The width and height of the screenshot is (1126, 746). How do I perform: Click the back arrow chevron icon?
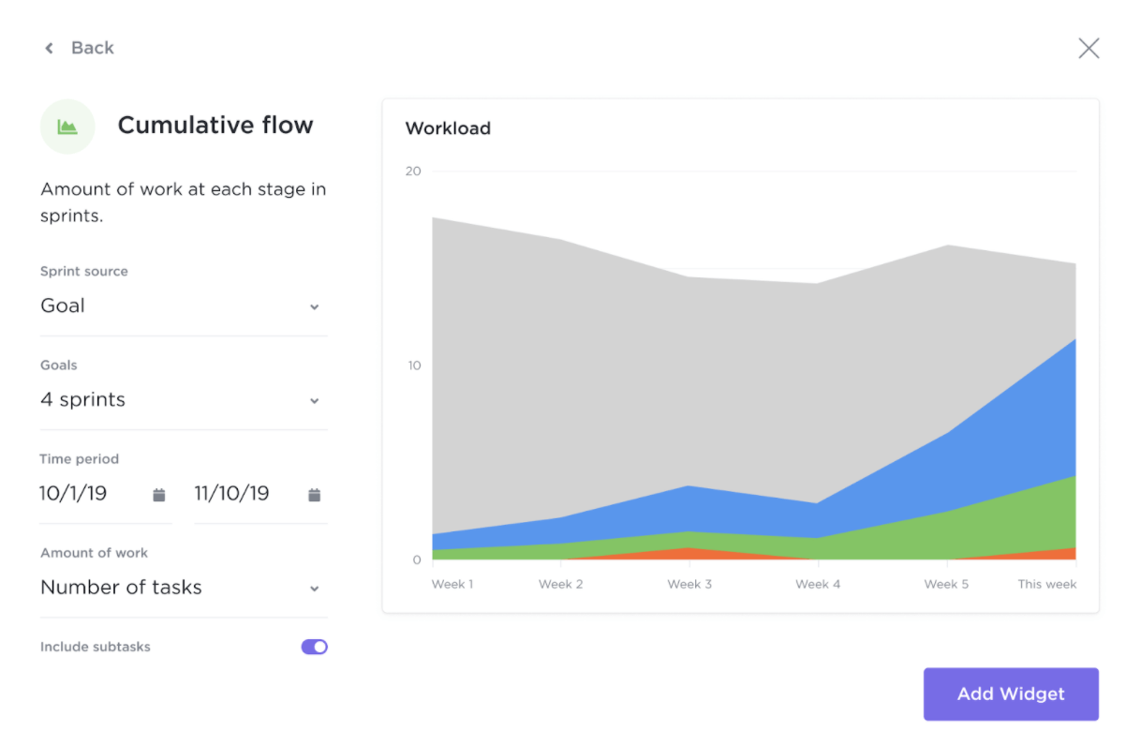pos(50,48)
